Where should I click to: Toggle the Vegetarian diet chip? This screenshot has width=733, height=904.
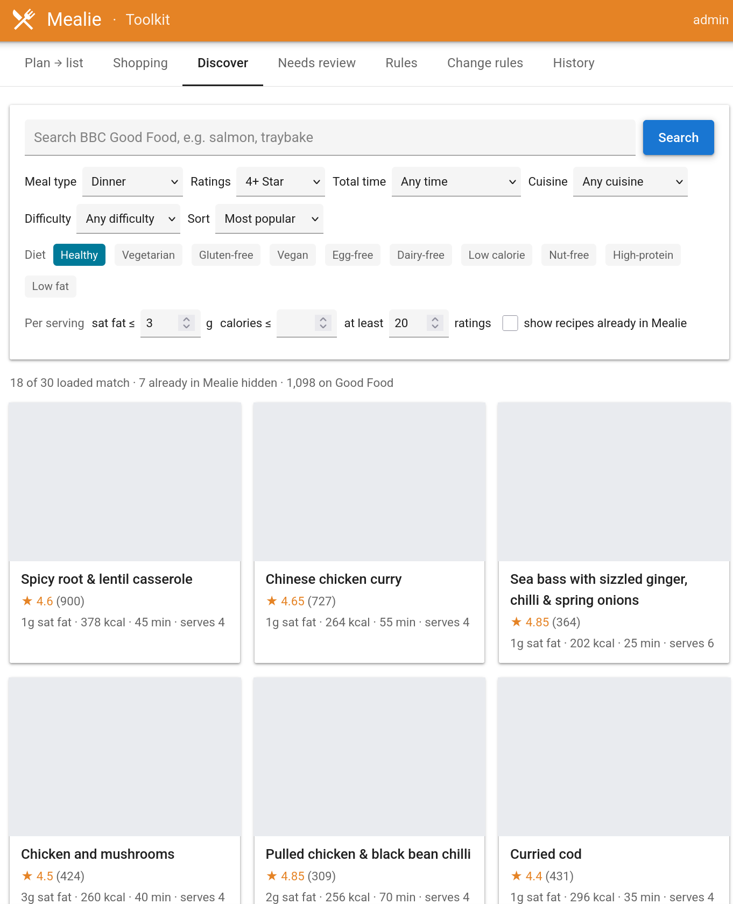[x=148, y=255]
